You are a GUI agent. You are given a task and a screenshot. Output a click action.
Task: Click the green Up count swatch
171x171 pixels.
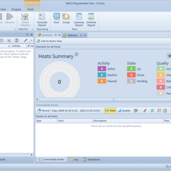[131, 69]
